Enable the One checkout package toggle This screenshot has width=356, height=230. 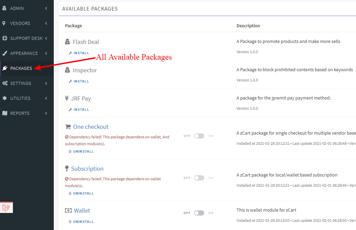[199, 136]
